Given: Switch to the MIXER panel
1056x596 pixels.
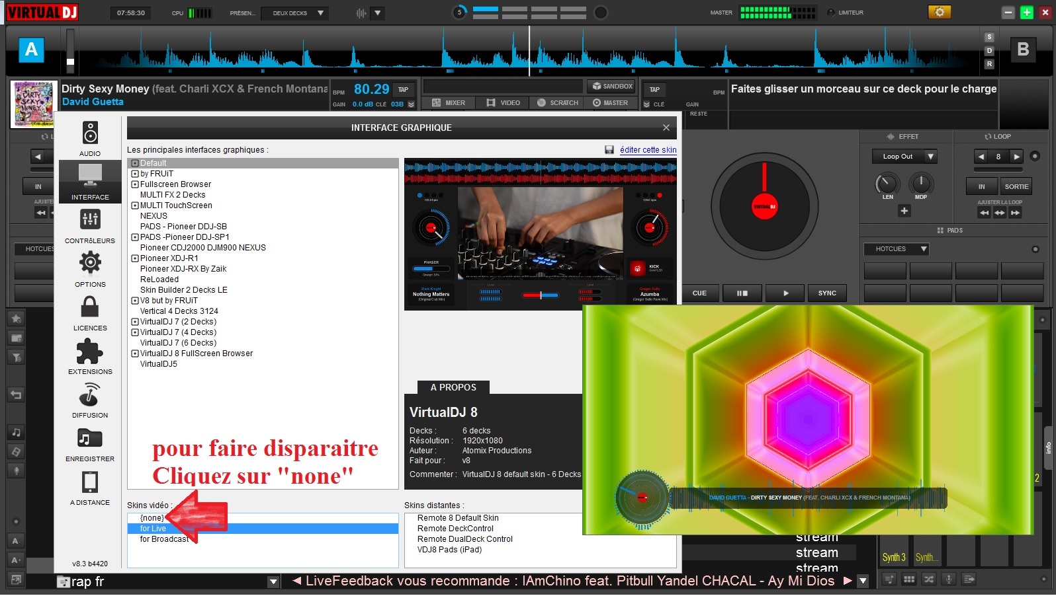Looking at the screenshot, I should [x=449, y=102].
